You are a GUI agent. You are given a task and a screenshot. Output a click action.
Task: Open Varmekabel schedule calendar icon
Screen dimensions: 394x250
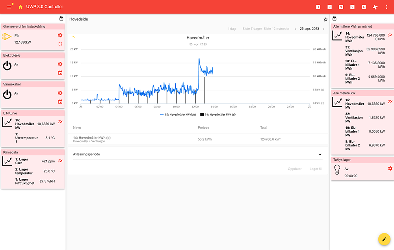60,102
